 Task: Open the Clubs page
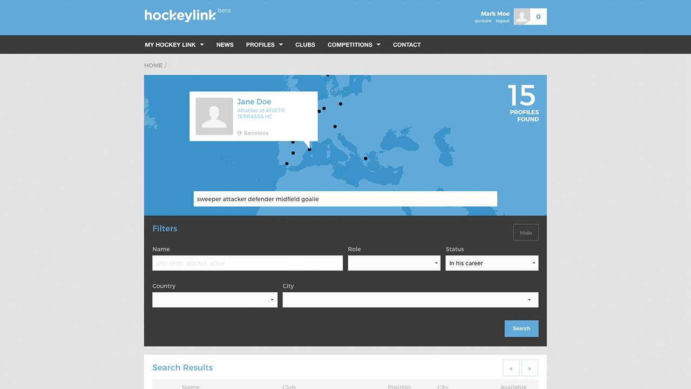coord(305,45)
